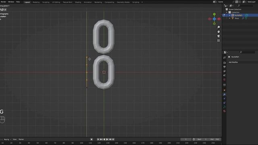Switch to the Geometry Nodes workspace tab
The width and height of the screenshot is (258, 145).
123,2
